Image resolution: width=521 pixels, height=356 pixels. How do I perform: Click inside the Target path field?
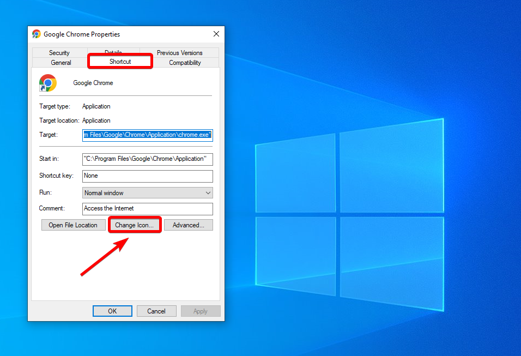point(147,135)
